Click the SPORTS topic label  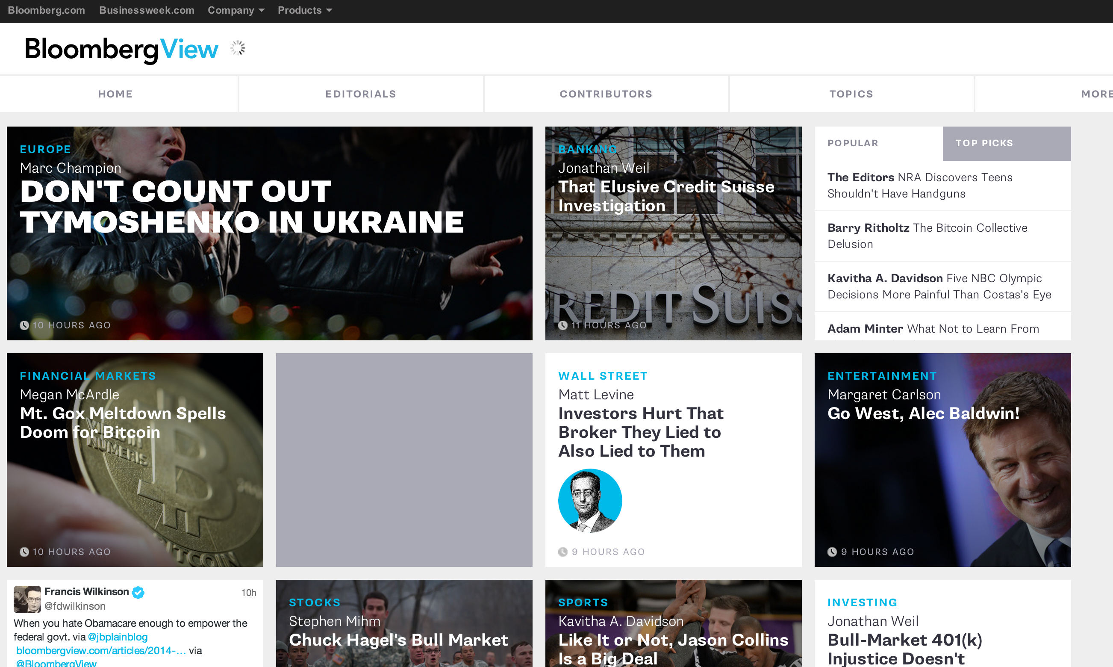pyautogui.click(x=583, y=602)
